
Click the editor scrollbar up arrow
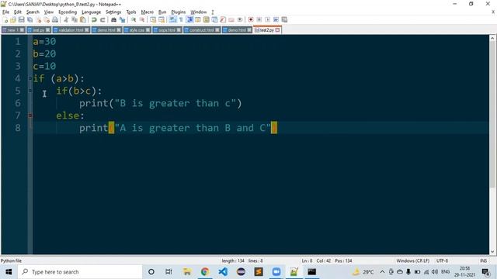pyautogui.click(x=492, y=38)
